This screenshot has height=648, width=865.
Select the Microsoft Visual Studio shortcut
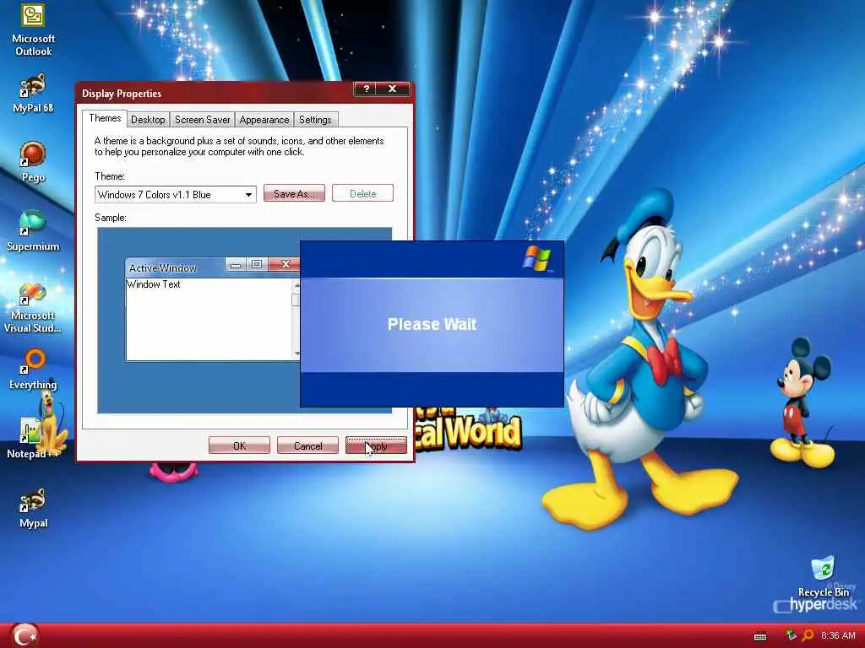[33, 307]
